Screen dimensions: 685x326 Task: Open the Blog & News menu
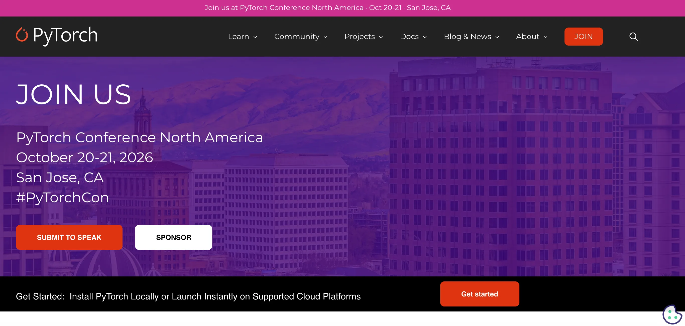click(468, 36)
